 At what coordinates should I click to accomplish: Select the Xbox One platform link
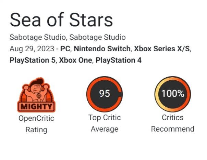click(x=76, y=61)
